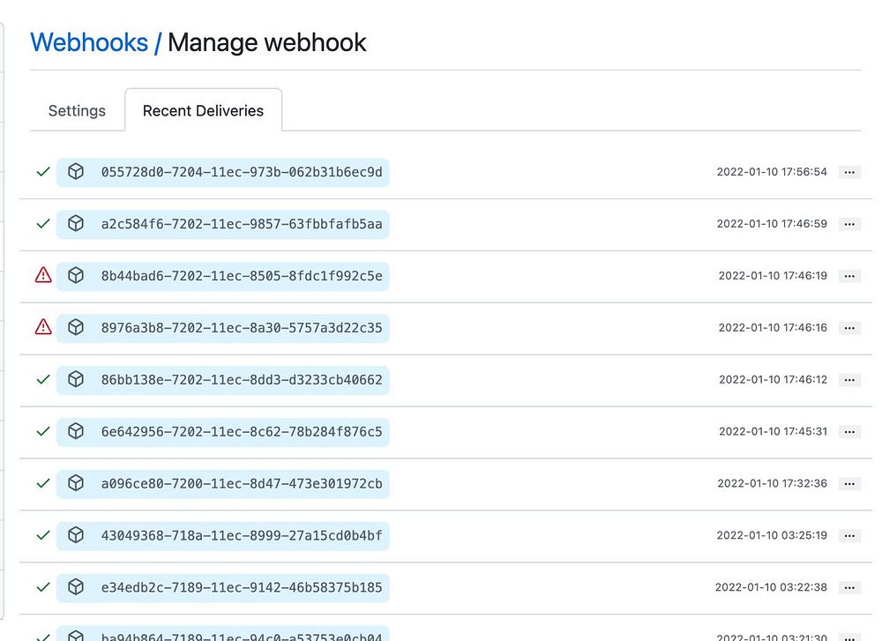Click the red warning icon for delivery 8b44bad6
This screenshot has width=882, height=641.
point(42,276)
